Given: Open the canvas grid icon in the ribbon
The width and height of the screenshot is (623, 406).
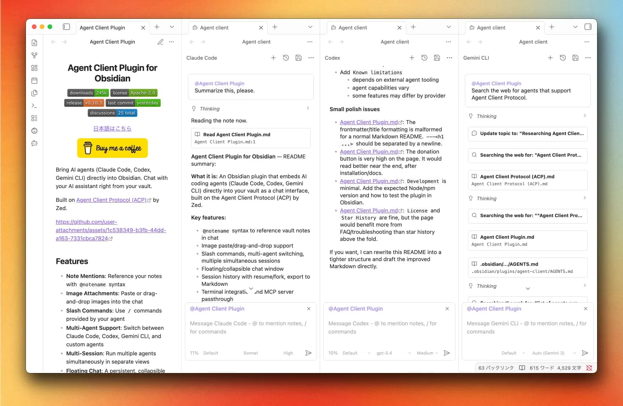Looking at the screenshot, I should click(x=35, y=68).
